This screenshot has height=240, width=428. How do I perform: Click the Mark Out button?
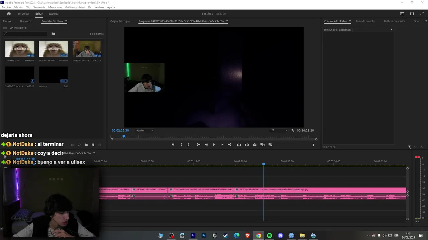coord(188,145)
